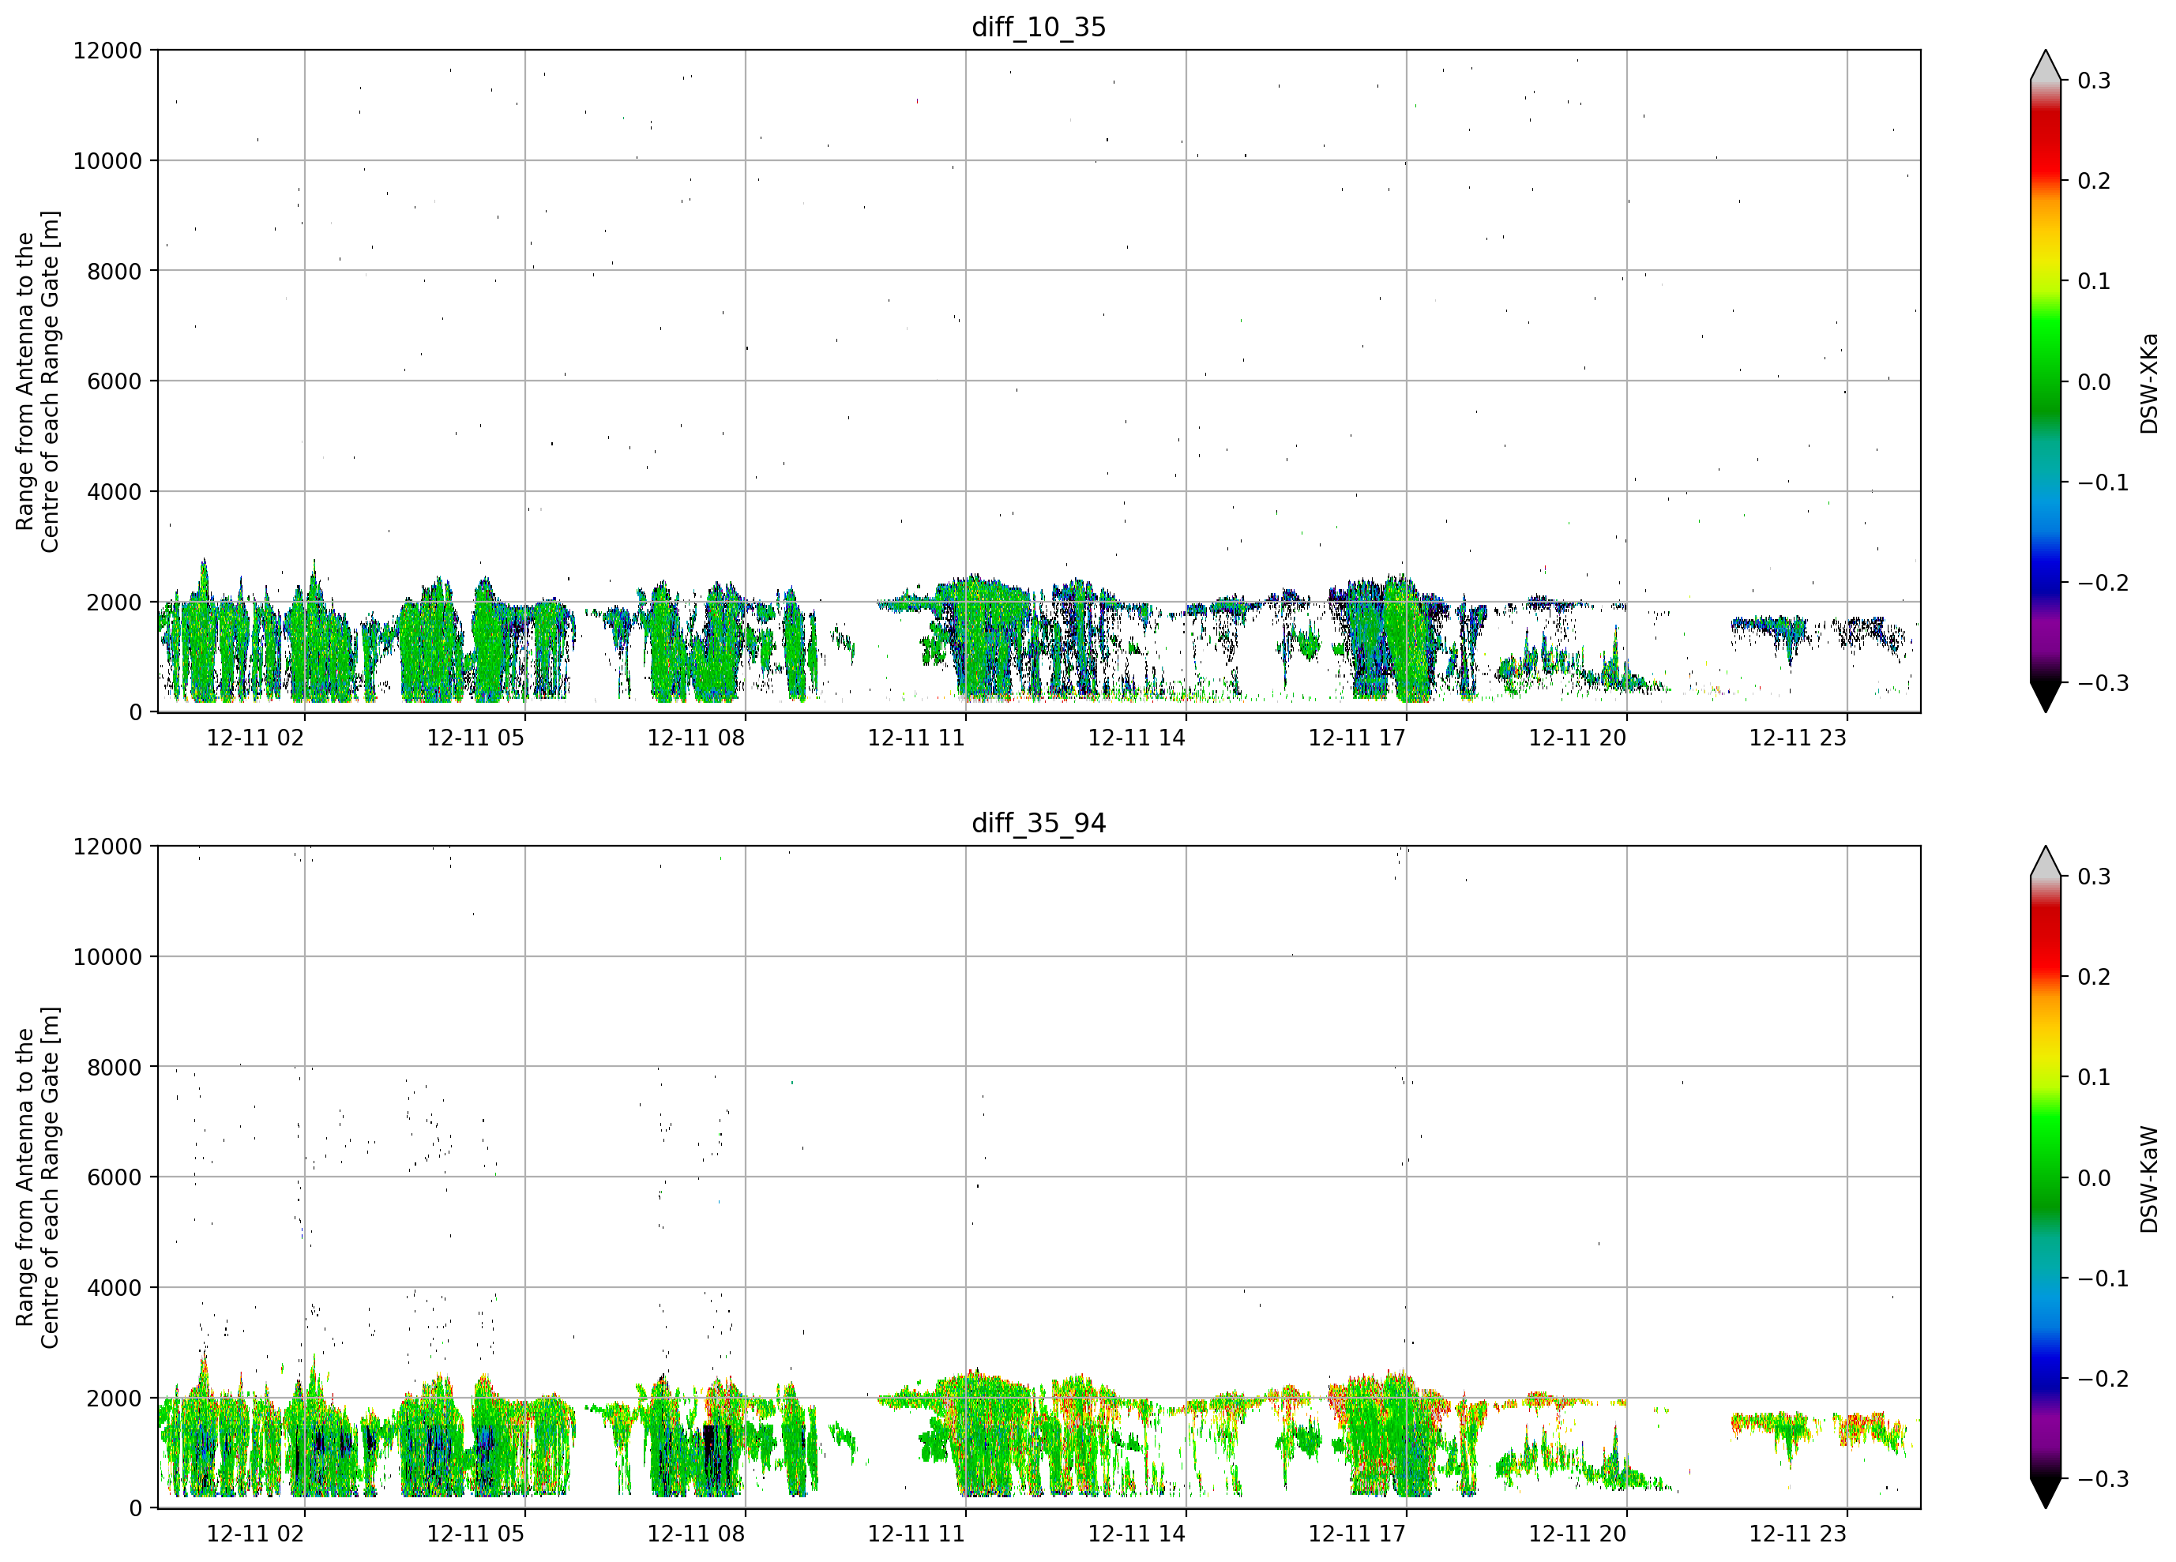Viewport: 2176px width, 1562px height.
Task: Click the 12-11 02 time label under diff_10_35
Action: pos(255,738)
